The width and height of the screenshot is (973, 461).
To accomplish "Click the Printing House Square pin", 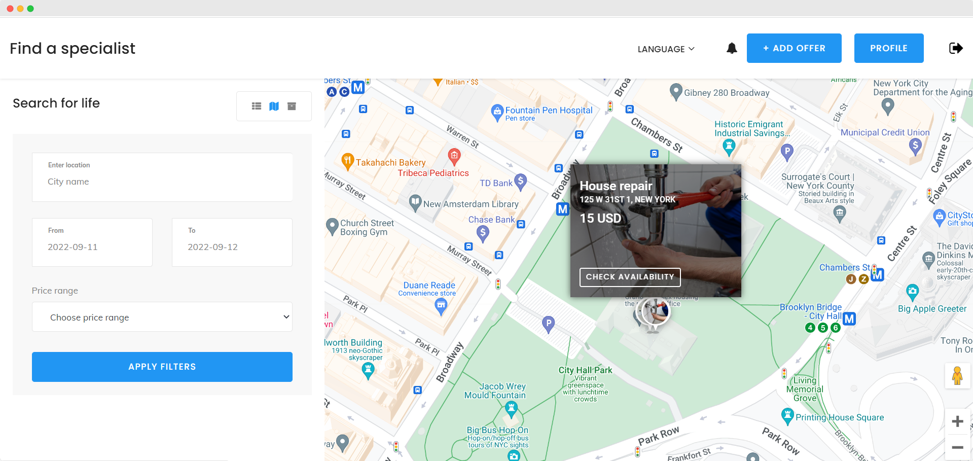I will pos(787,416).
